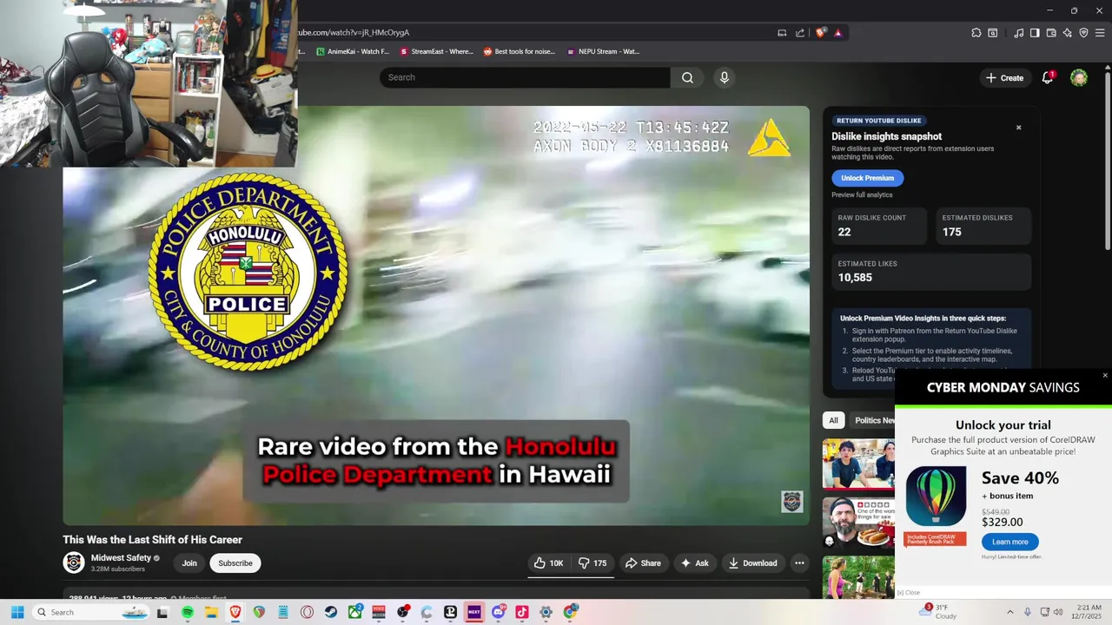Click the Create button
This screenshot has height=625, width=1112.
(x=1004, y=77)
